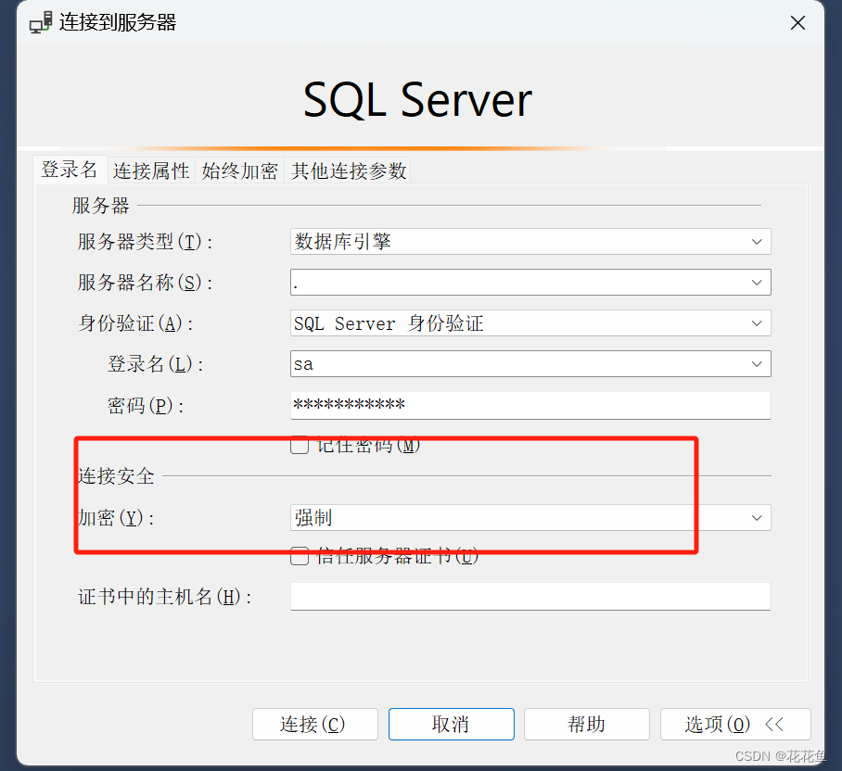This screenshot has width=842, height=771.
Task: Expand the 登录名 dropdown arrow
Action: (x=757, y=364)
